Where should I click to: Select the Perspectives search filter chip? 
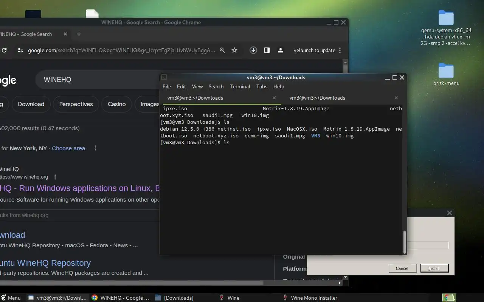pyautogui.click(x=76, y=104)
